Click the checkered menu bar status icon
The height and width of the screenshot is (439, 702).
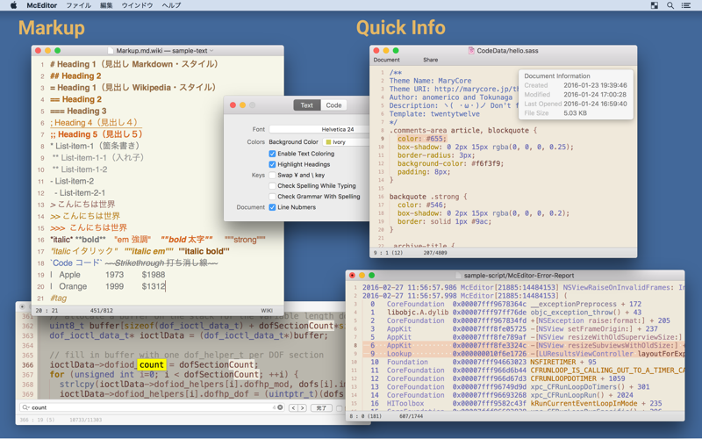[654, 5]
